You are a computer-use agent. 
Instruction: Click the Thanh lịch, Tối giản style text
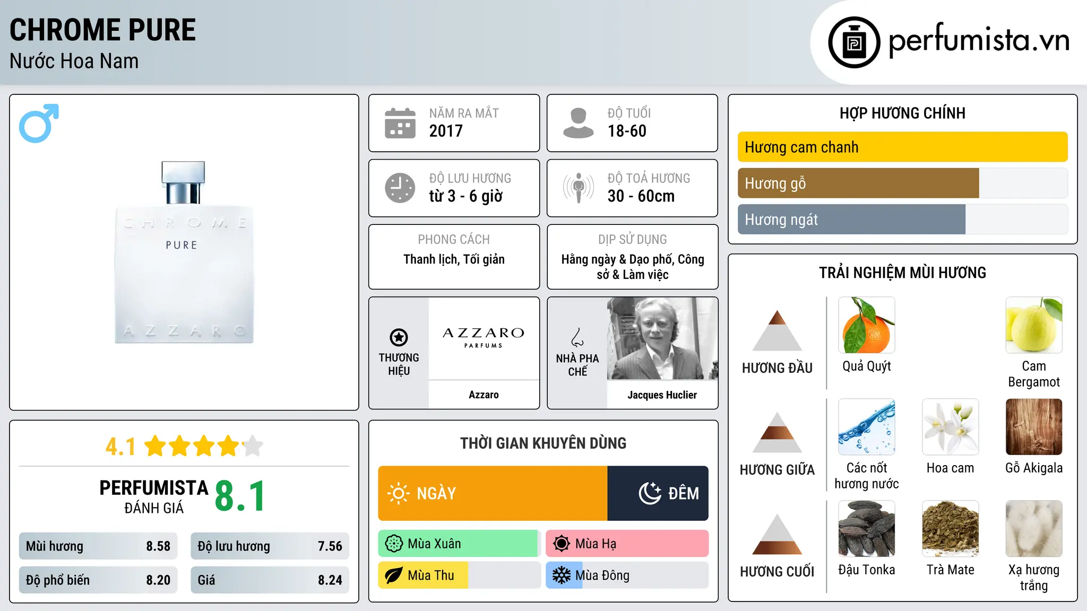point(454,259)
